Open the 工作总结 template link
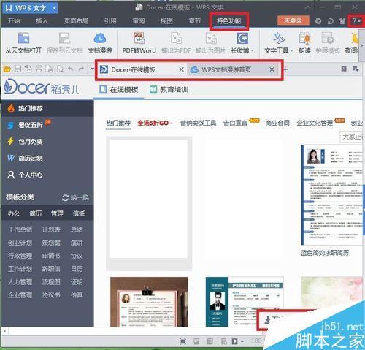This screenshot has width=365, height=350. (20, 229)
